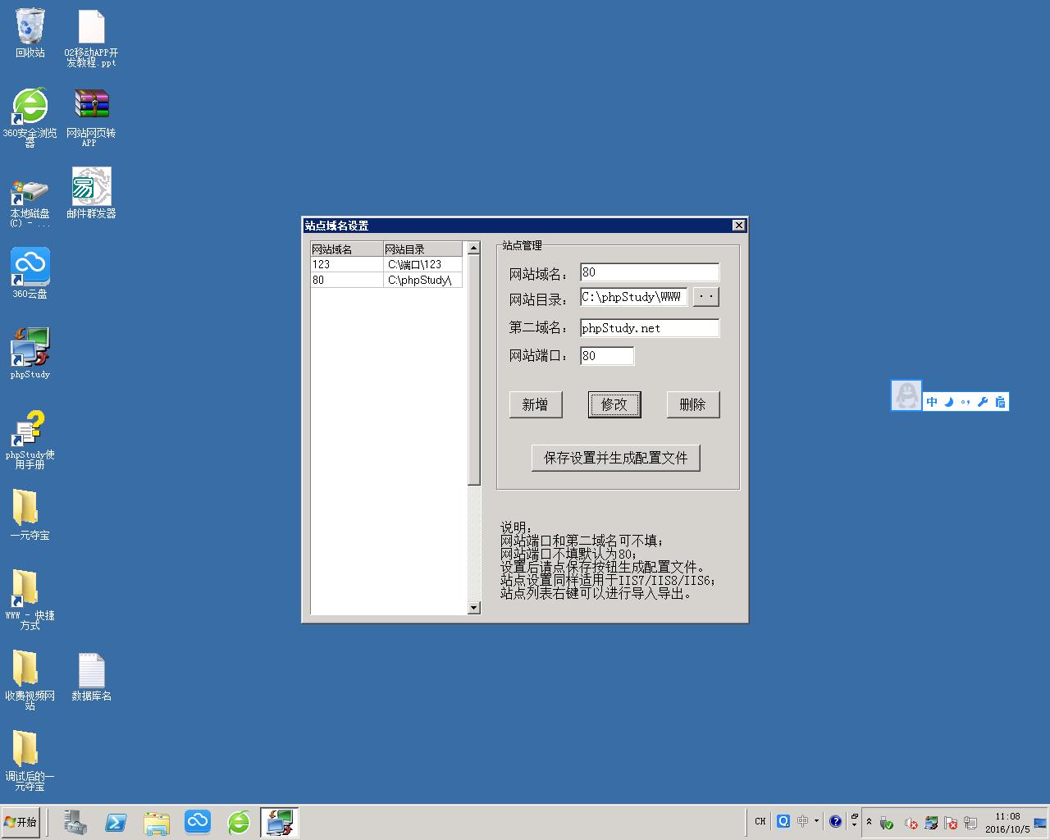Open the 一元夺宝 folder on the desktop

point(27,509)
